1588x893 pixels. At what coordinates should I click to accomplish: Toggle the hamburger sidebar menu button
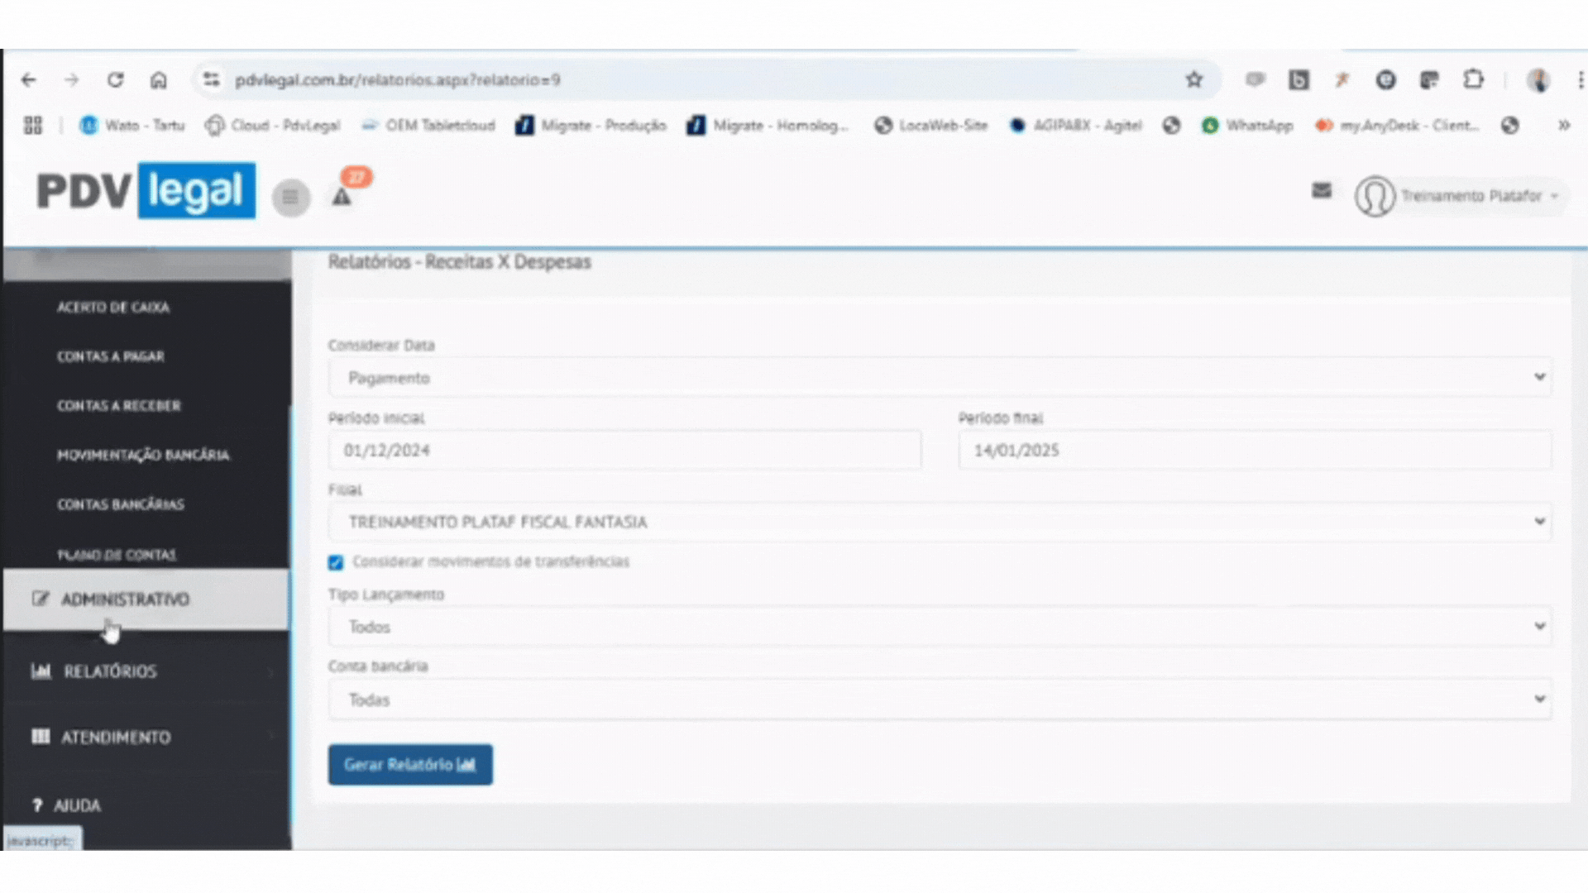tap(290, 197)
